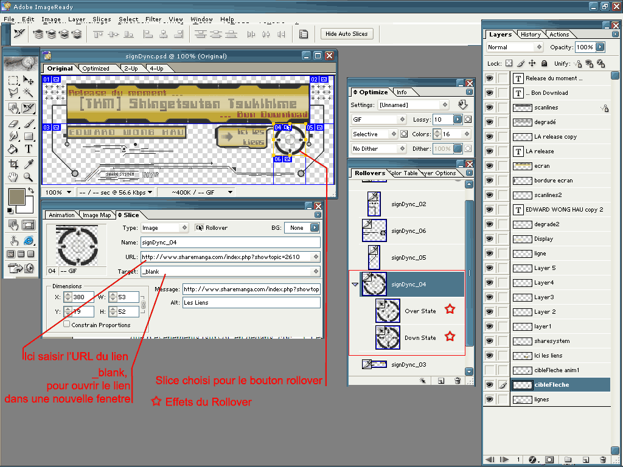Switch to the History tab
The image size is (623, 467).
pos(531,35)
